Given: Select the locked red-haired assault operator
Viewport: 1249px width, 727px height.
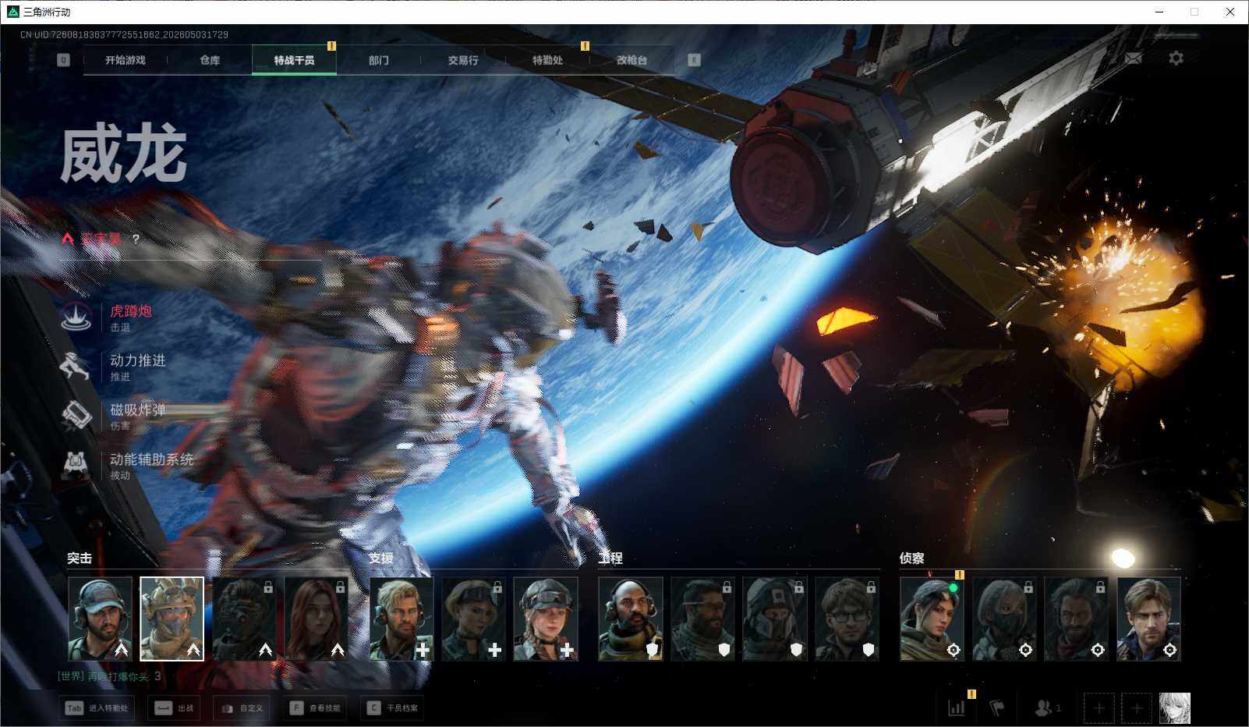Looking at the screenshot, I should click(316, 619).
